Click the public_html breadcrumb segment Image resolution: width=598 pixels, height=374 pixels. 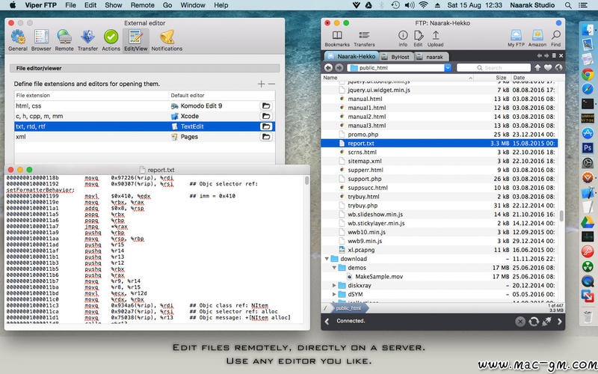click(348, 308)
